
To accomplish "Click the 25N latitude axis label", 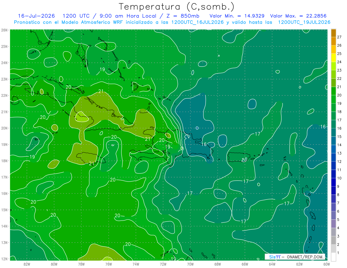I will pyautogui.click(x=4, y=46).
